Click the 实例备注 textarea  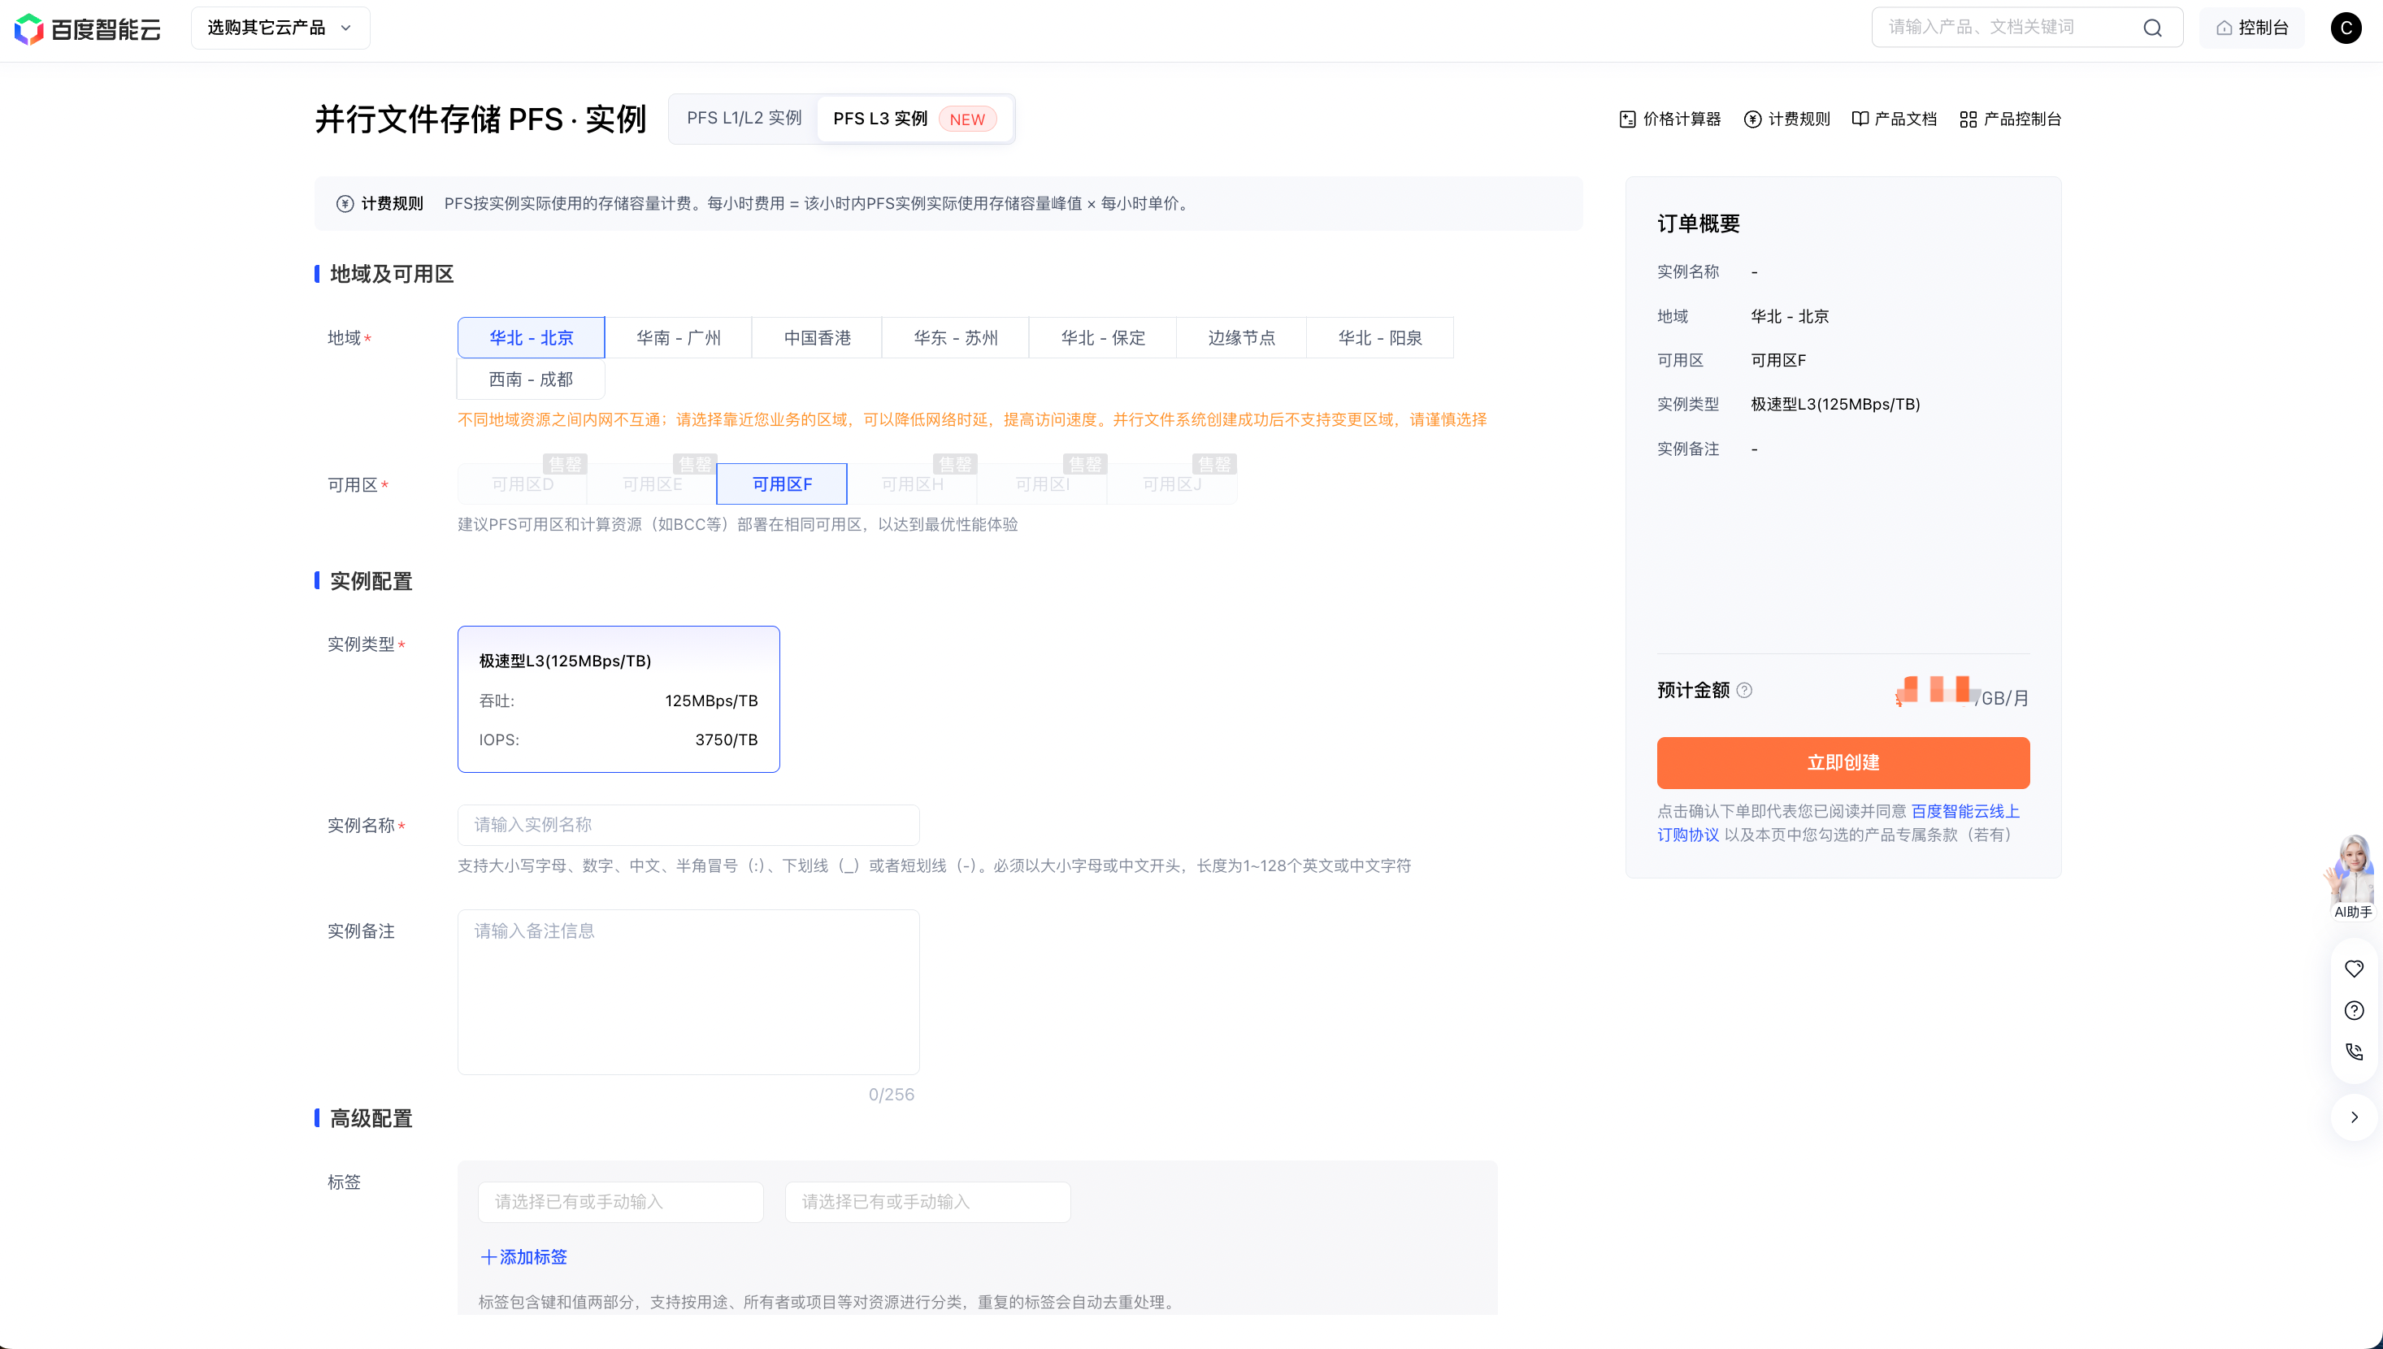688,991
